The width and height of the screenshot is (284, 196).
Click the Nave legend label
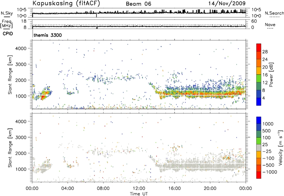click(270, 24)
